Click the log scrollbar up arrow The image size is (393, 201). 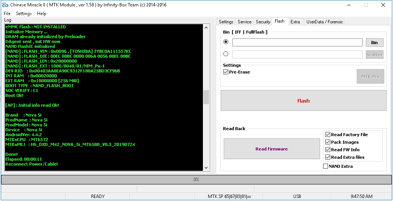click(206, 28)
